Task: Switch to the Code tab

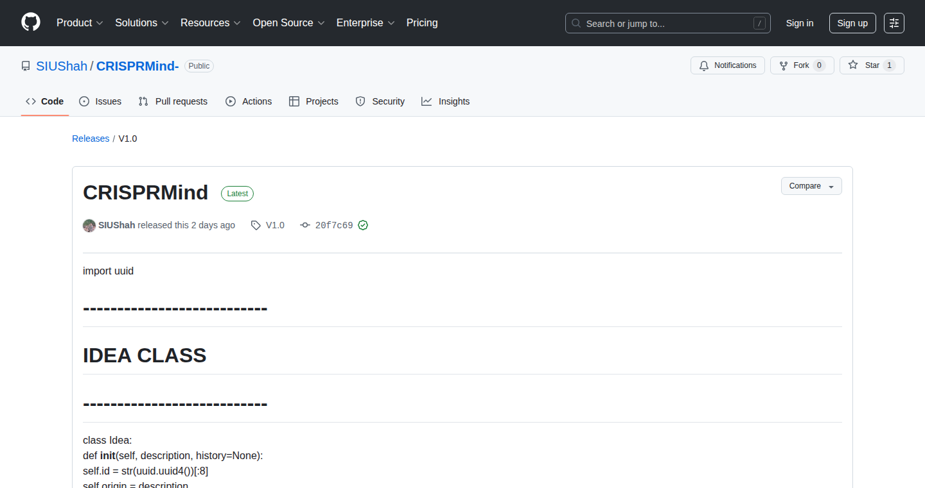Action: coord(45,101)
